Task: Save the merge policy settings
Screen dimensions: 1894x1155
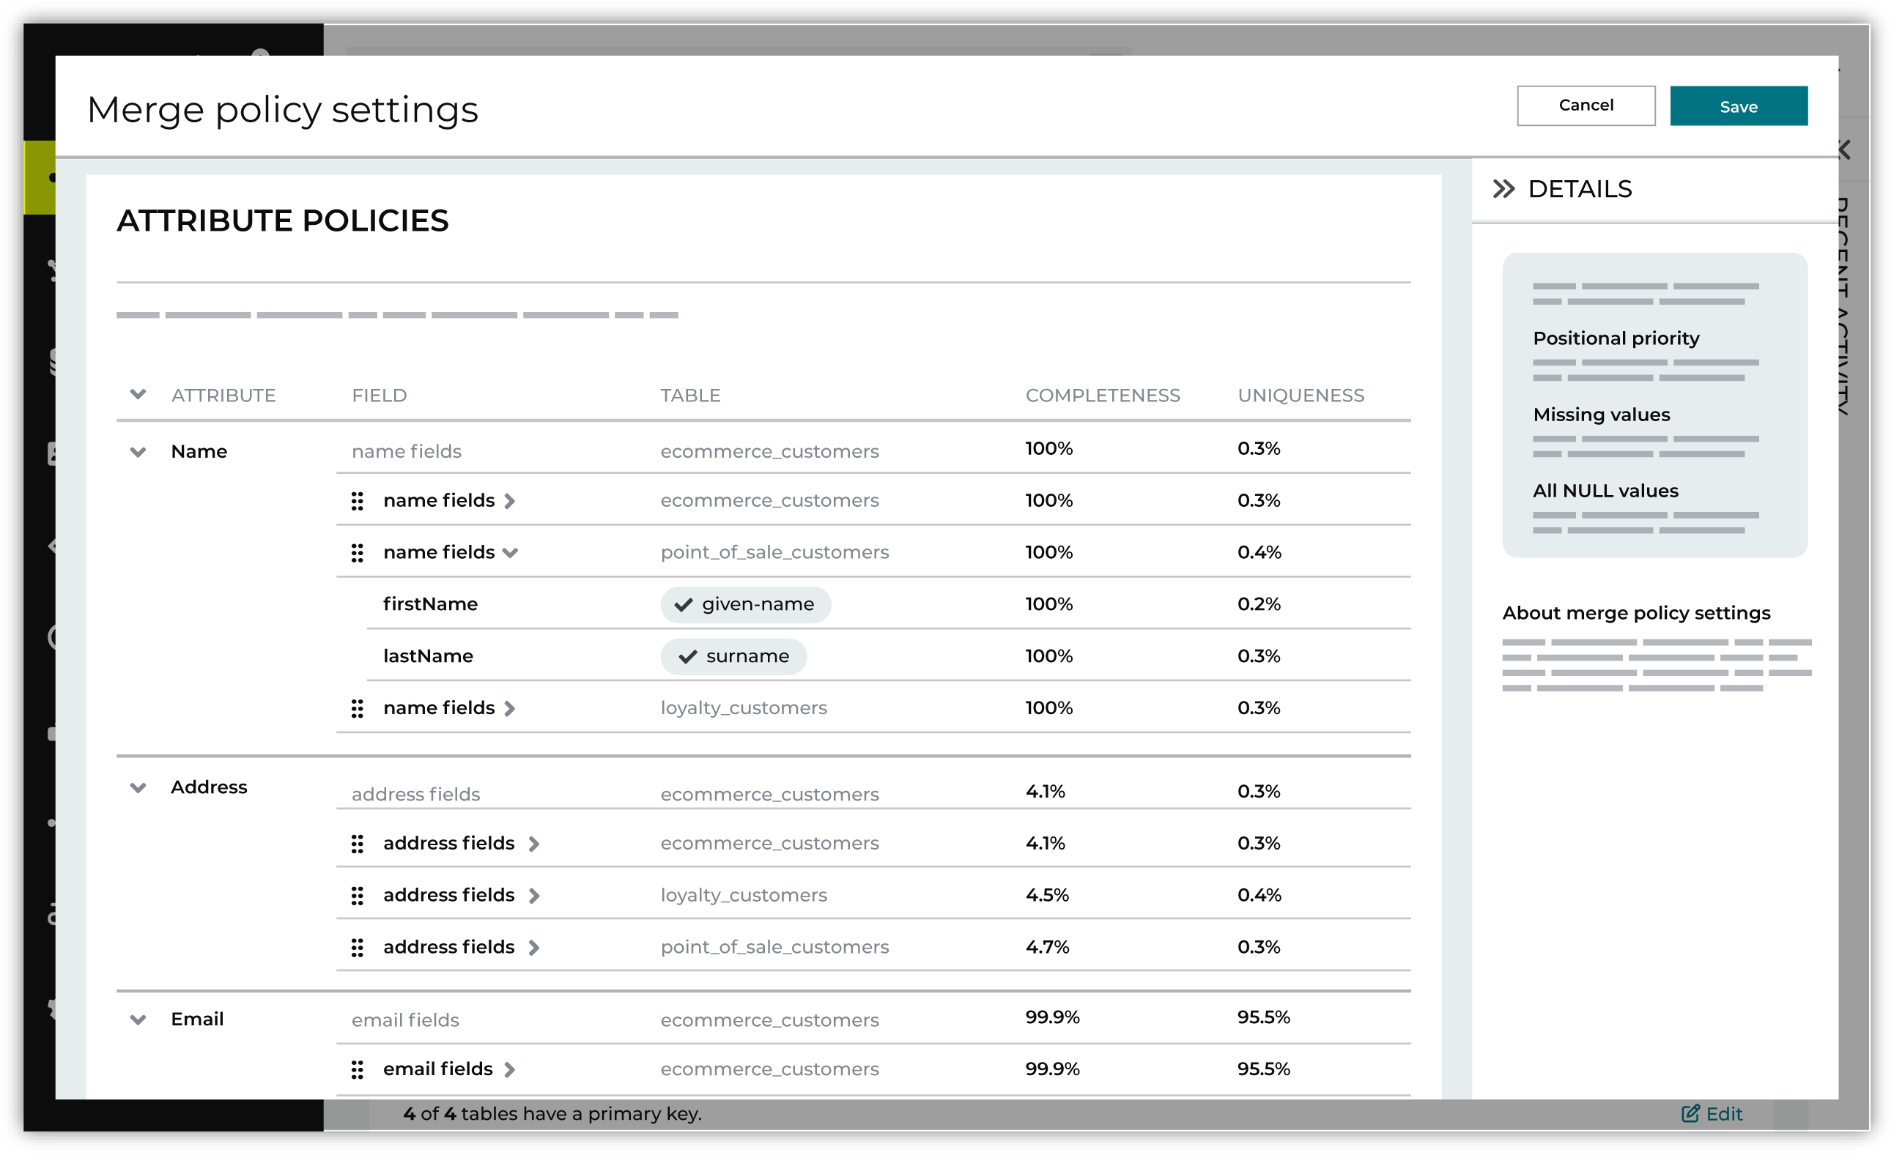Action: 1738,107
